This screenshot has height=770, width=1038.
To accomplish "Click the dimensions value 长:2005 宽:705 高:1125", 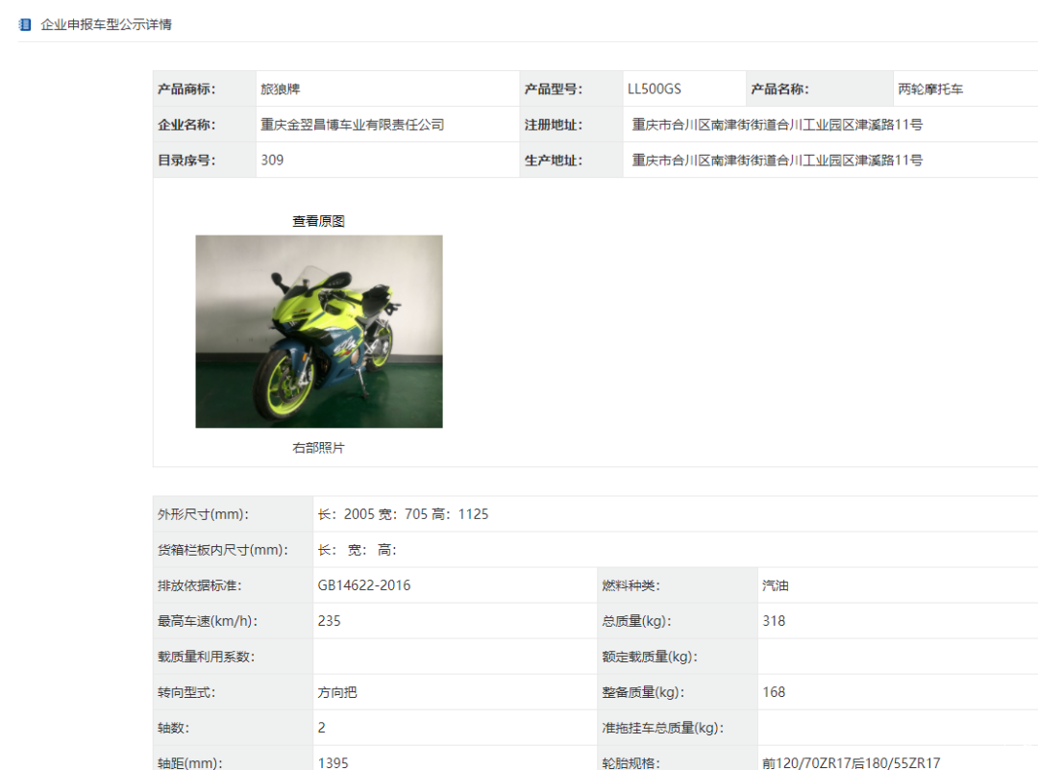I will click(x=403, y=514).
